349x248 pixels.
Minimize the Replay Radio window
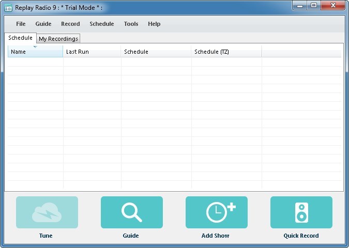click(x=300, y=5)
